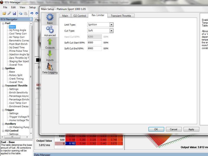Select Inj Firing Angle tree item

pos(18,30)
